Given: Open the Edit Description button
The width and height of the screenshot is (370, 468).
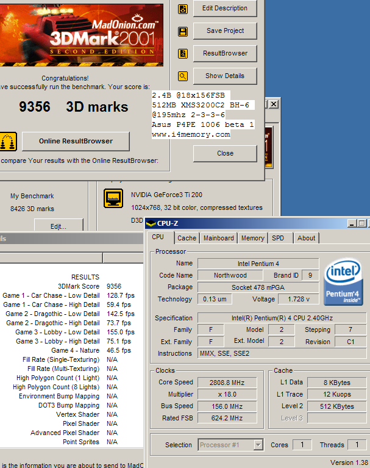Looking at the screenshot, I should (x=225, y=9).
